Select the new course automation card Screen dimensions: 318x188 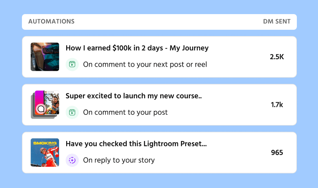pyautogui.click(x=159, y=105)
